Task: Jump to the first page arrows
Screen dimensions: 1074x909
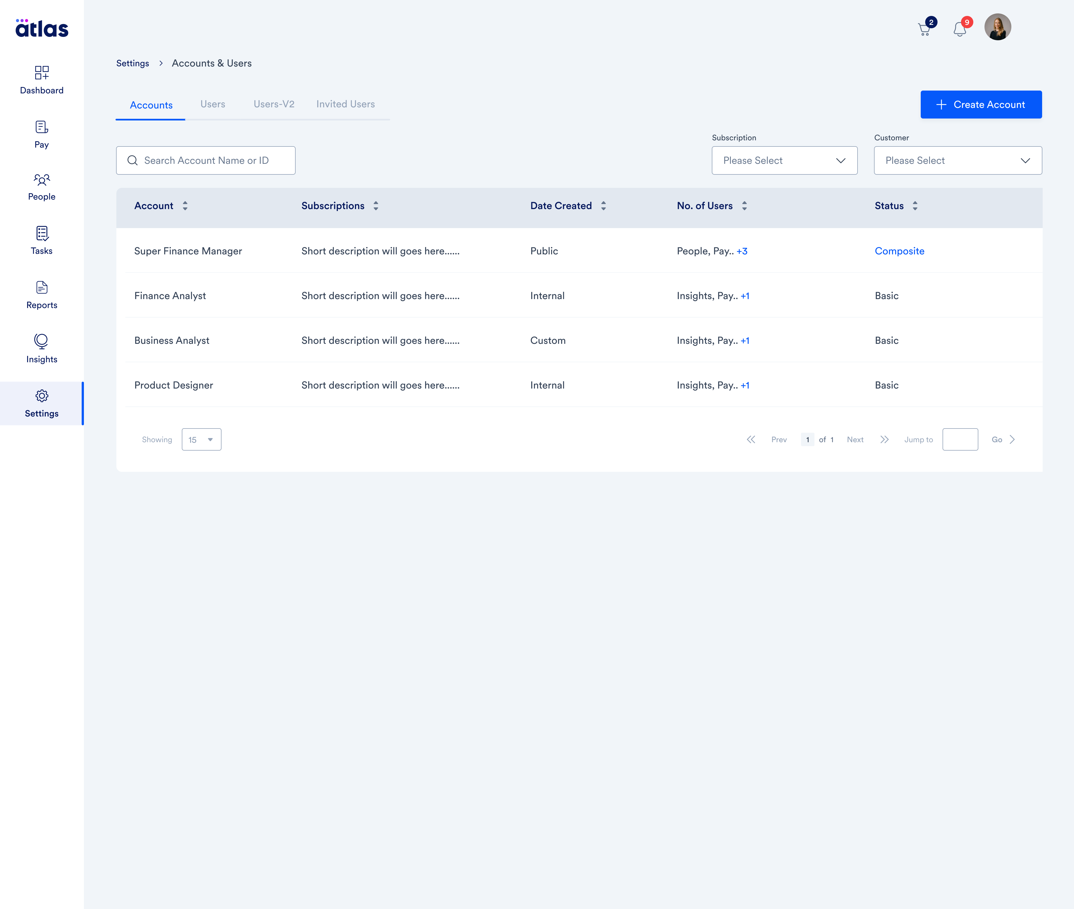Action: [x=751, y=440]
